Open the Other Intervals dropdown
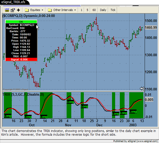159x143 pixels. pyautogui.click(x=62, y=10)
